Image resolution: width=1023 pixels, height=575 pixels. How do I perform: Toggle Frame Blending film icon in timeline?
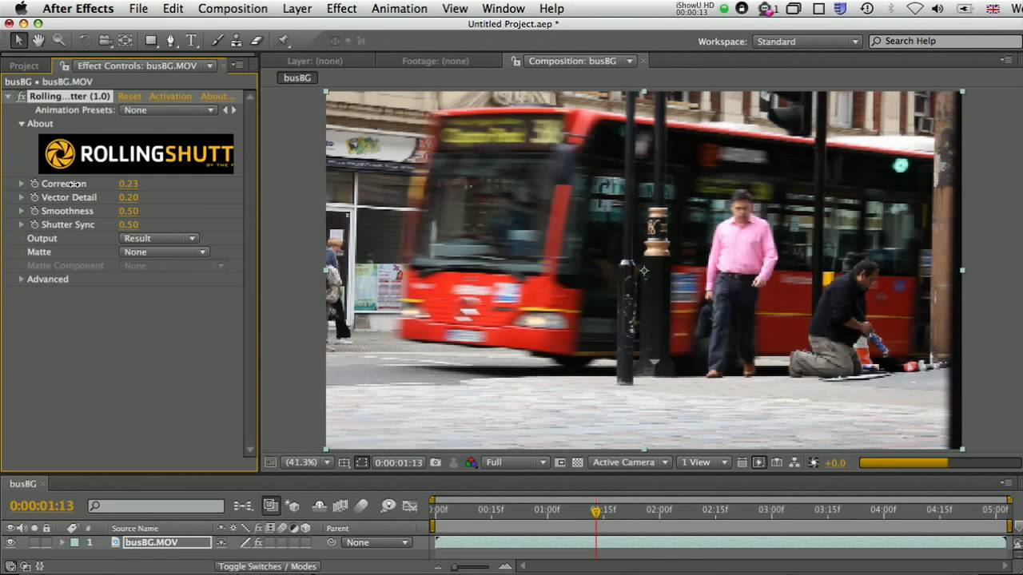(x=340, y=506)
